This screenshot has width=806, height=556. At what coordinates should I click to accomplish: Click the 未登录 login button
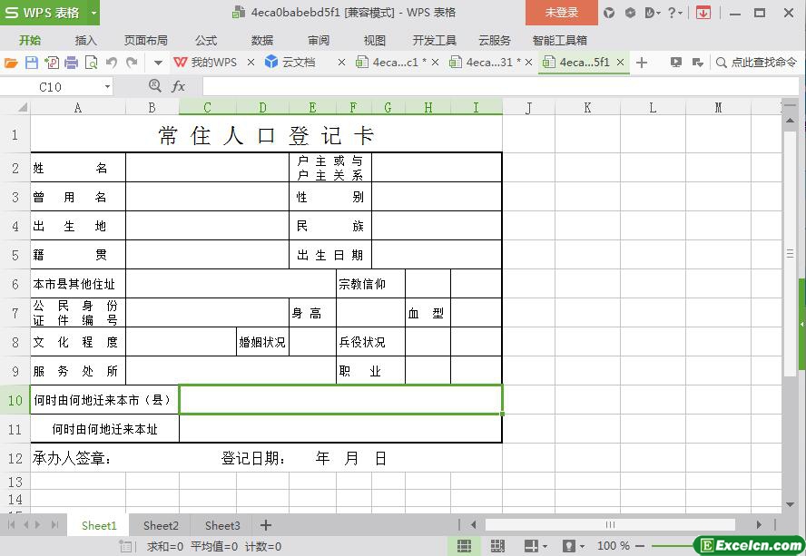coord(561,13)
